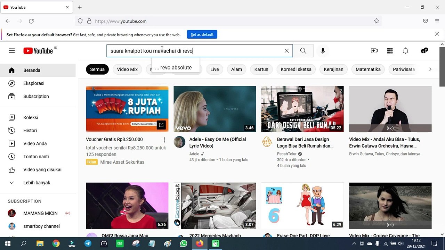This screenshot has height=250, width=445.
Task: Open the Berawal Dari Jasa Design video title
Action: tap(305, 143)
